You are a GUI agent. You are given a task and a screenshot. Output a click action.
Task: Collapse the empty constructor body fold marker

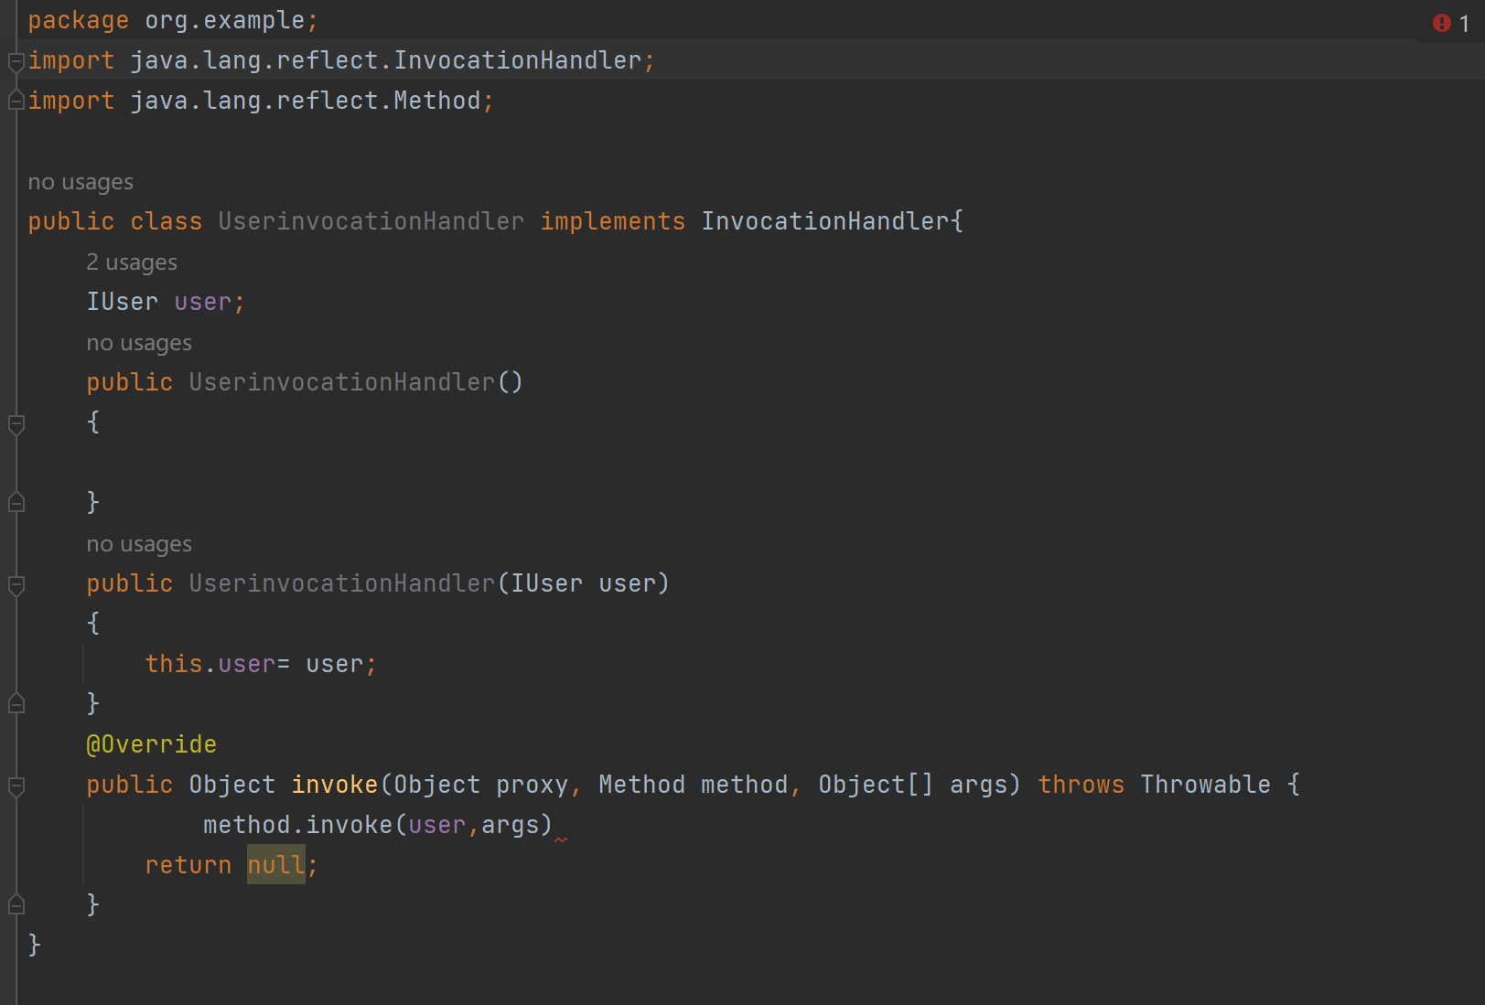(x=16, y=423)
